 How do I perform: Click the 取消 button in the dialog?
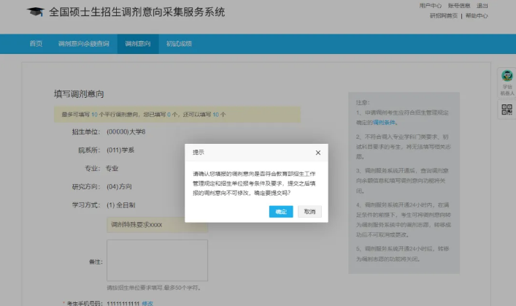point(309,211)
